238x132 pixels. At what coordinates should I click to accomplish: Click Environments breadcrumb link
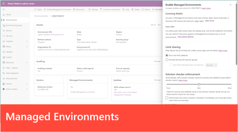(41, 16)
